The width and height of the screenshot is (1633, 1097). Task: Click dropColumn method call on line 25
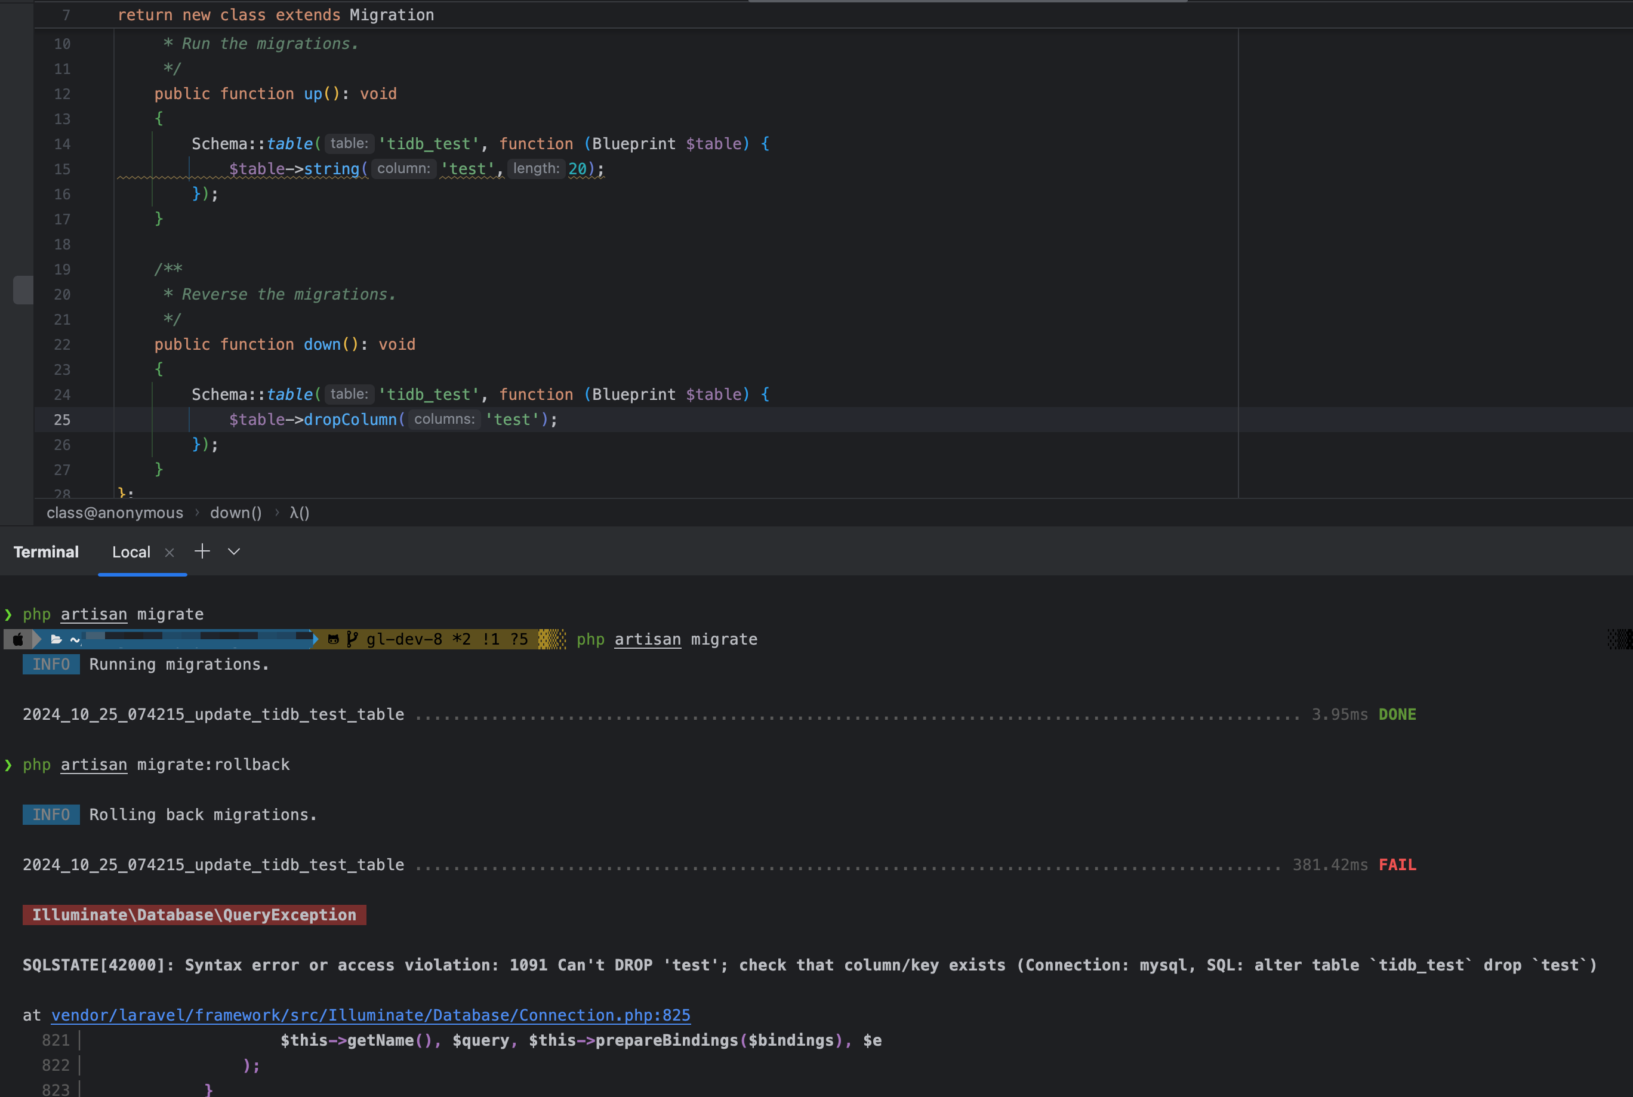coord(350,419)
